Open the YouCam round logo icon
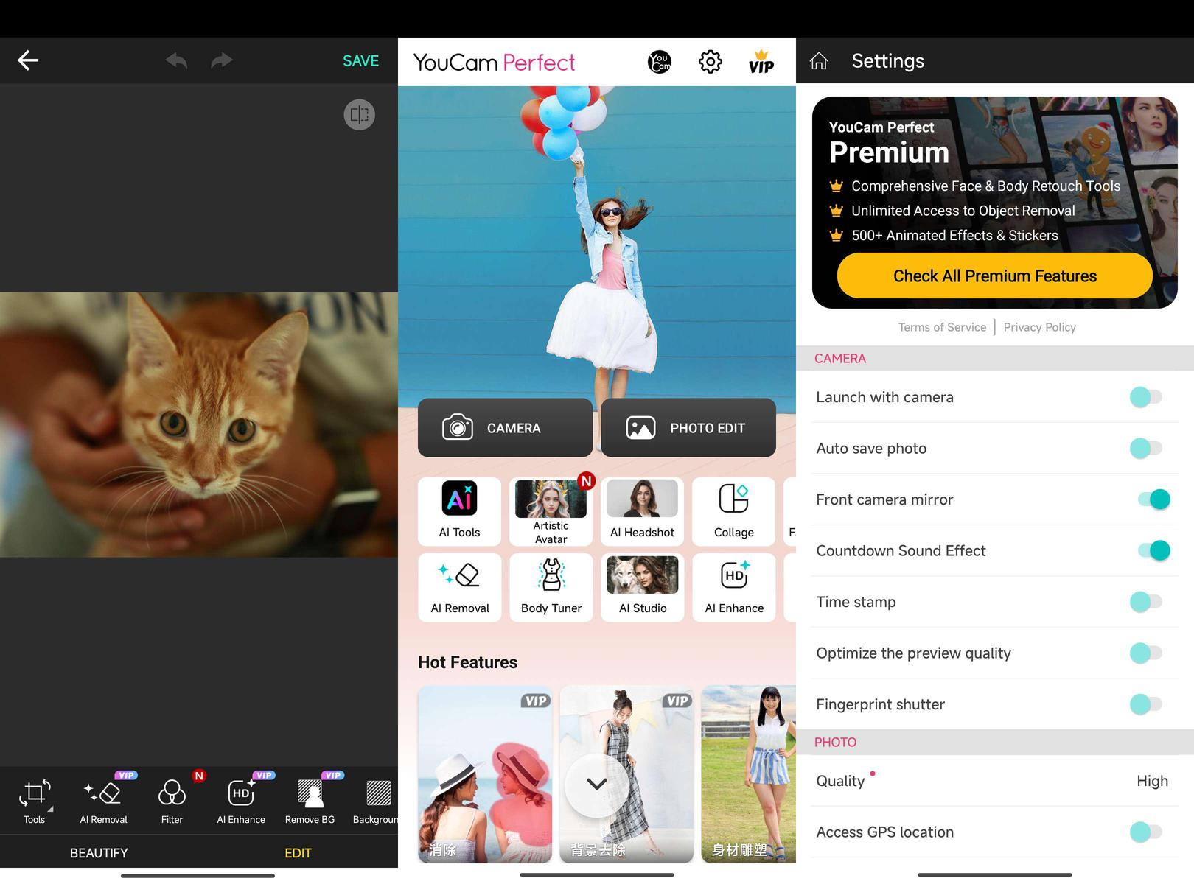Viewport: 1194px width, 884px height. 660,62
